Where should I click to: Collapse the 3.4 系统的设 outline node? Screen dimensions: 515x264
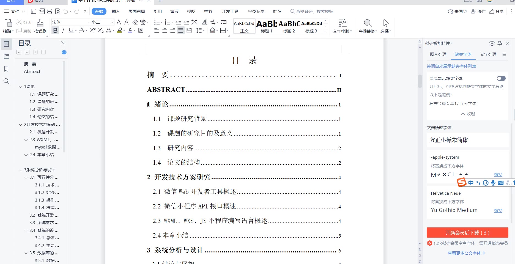[26, 230]
